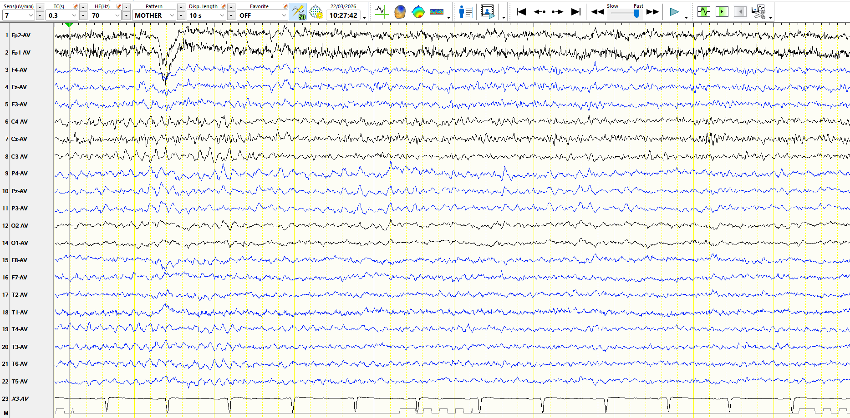Select the Pz-AV channel label
The height and width of the screenshot is (418, 850).
coord(19,191)
